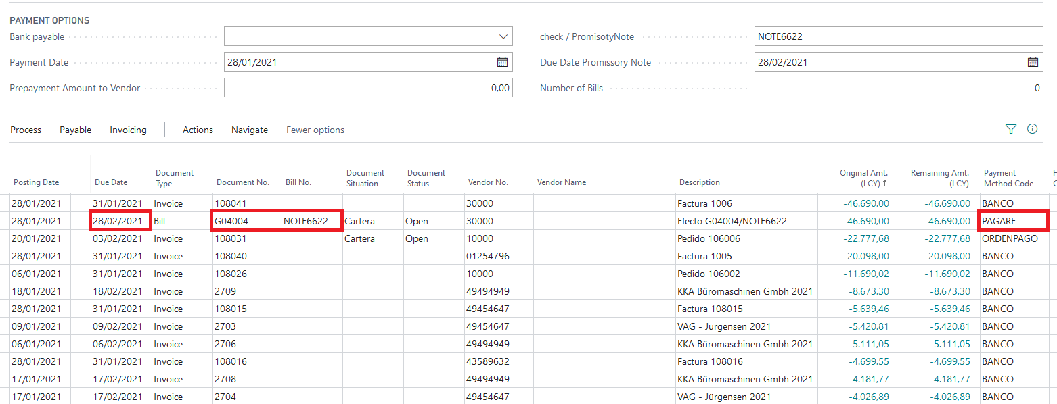Open the Actions menu
This screenshot has height=404, width=1057.
(x=198, y=130)
